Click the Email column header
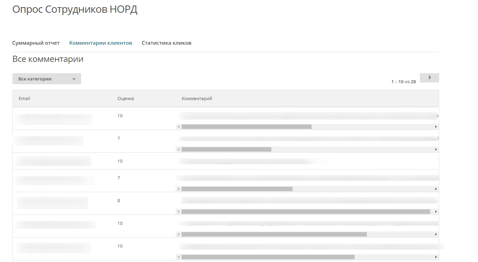478x262 pixels. point(24,98)
